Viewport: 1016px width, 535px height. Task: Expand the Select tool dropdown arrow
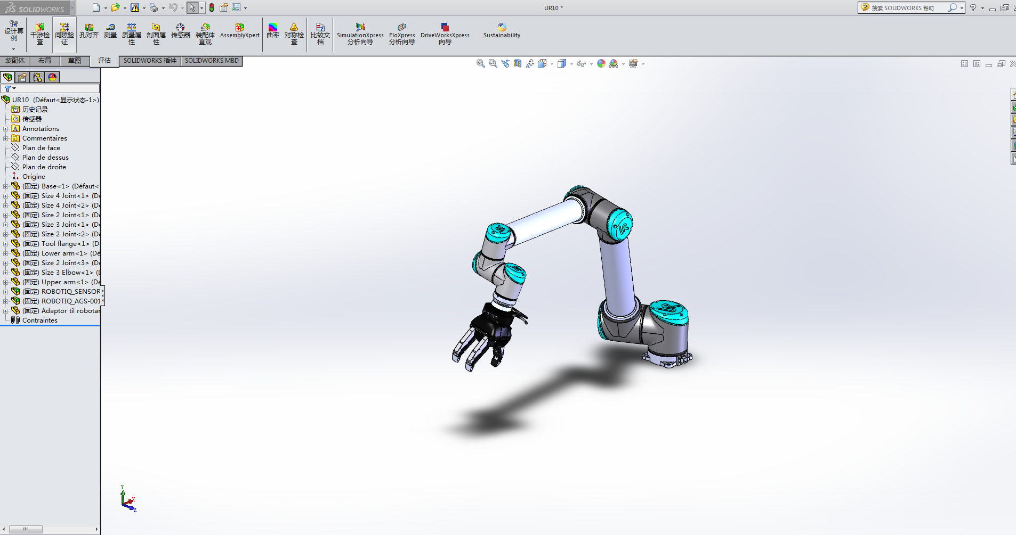click(201, 8)
